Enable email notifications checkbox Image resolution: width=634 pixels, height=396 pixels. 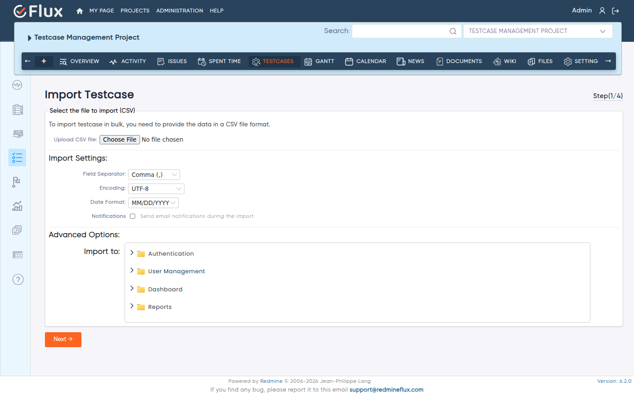(x=133, y=216)
